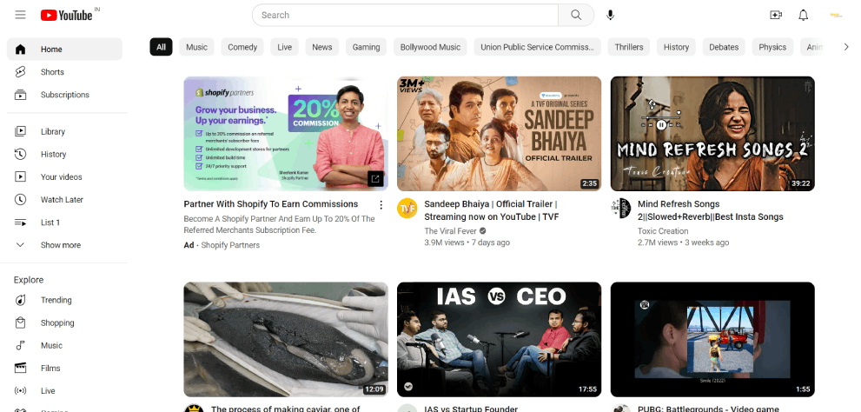This screenshot has height=412, width=861.
Task: Select the All filter chip
Action: [161, 47]
